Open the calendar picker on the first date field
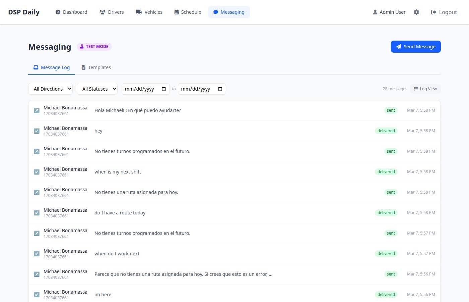Image resolution: width=469 pixels, height=302 pixels. (164, 89)
